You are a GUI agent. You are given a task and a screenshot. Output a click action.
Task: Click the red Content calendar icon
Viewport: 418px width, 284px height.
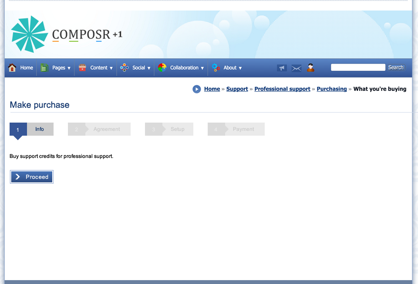[82, 68]
